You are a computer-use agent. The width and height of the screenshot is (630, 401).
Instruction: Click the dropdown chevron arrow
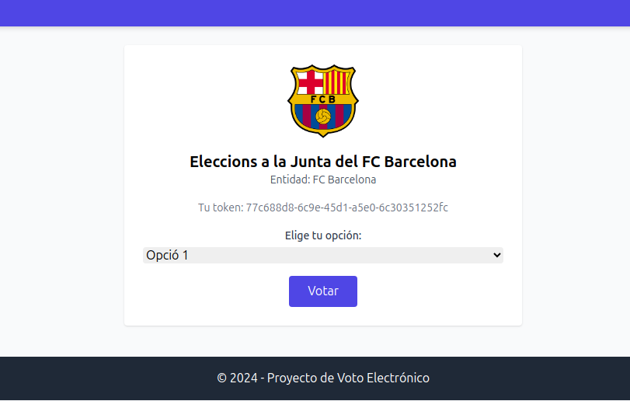(497, 255)
